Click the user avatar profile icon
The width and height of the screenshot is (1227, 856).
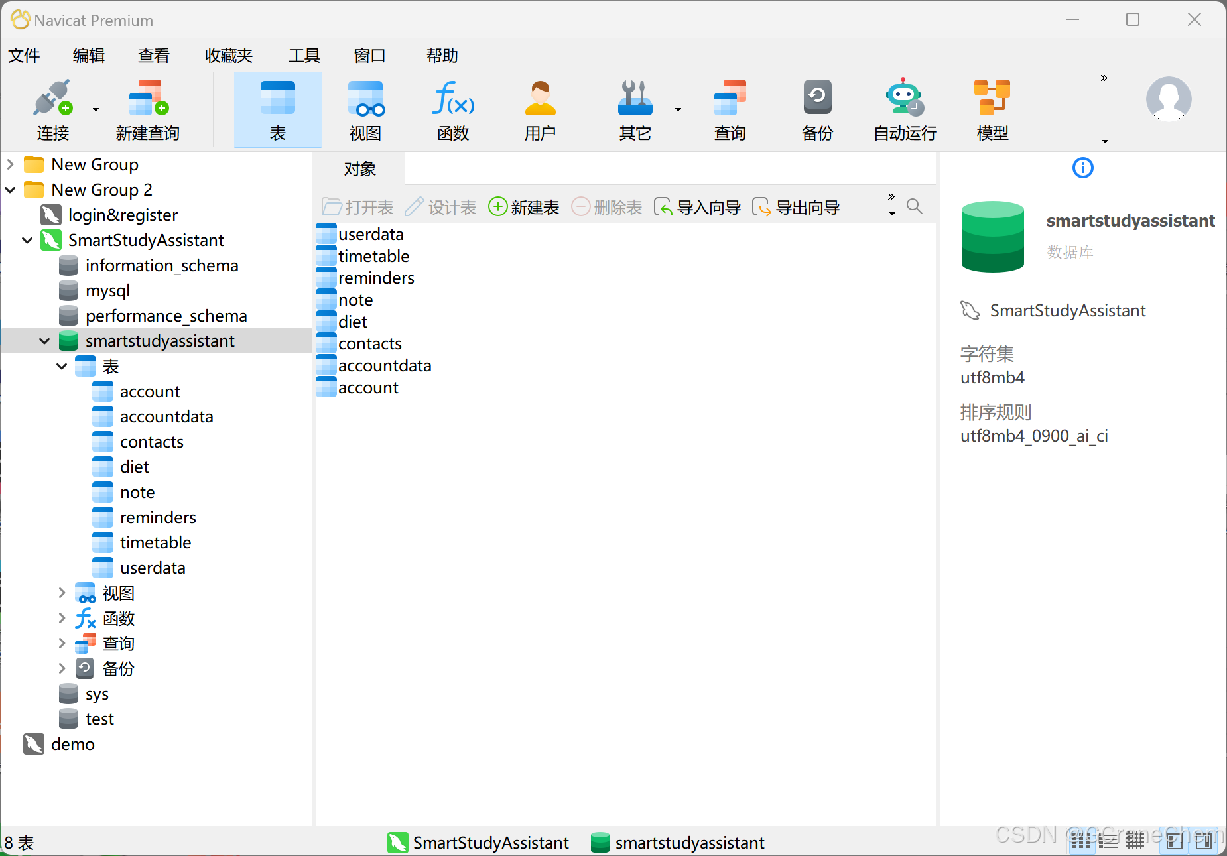point(1169,99)
